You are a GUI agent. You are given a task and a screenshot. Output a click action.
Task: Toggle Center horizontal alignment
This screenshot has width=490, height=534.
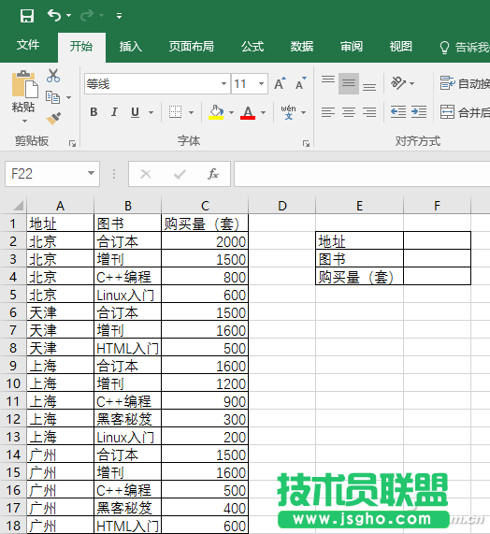click(349, 112)
